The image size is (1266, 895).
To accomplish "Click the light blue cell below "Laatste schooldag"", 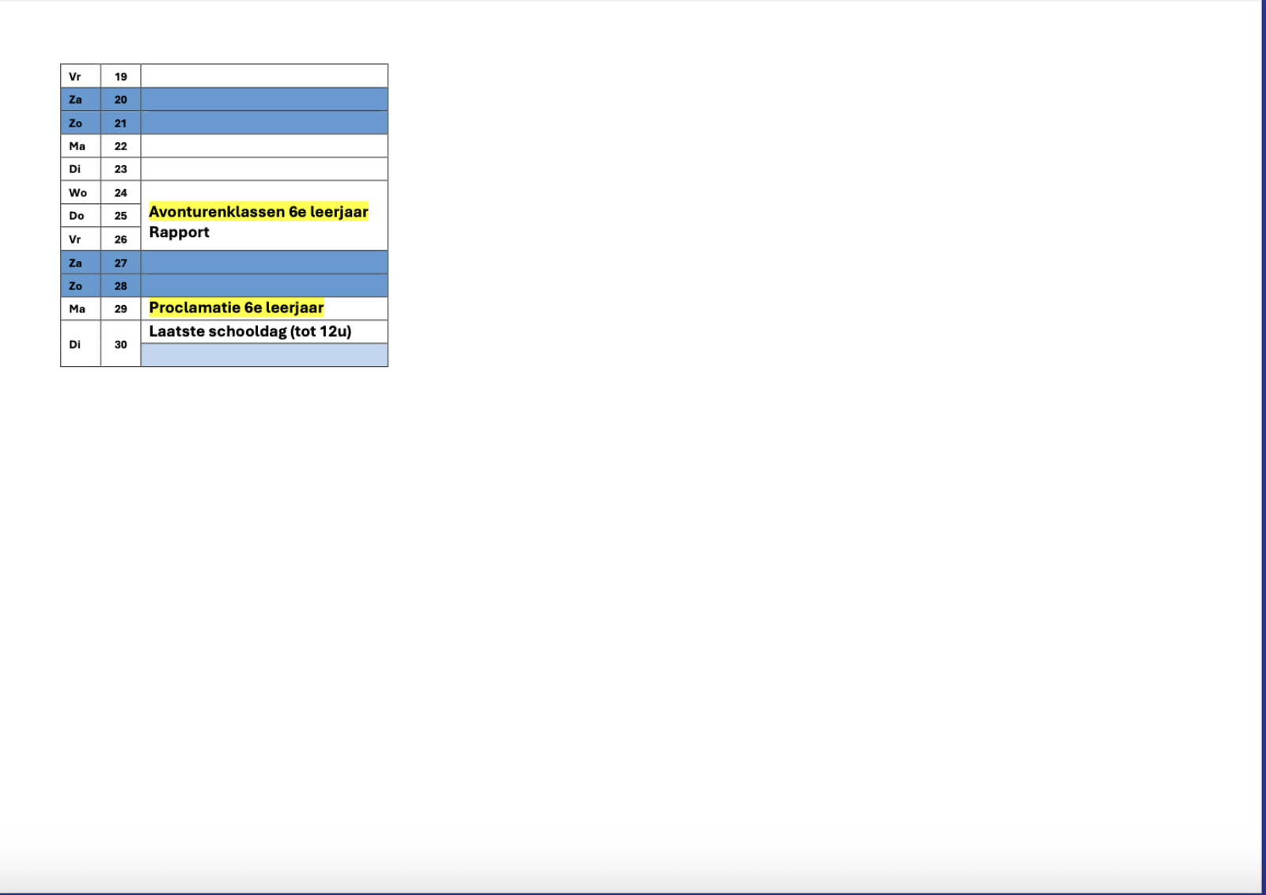I will coord(264,355).
